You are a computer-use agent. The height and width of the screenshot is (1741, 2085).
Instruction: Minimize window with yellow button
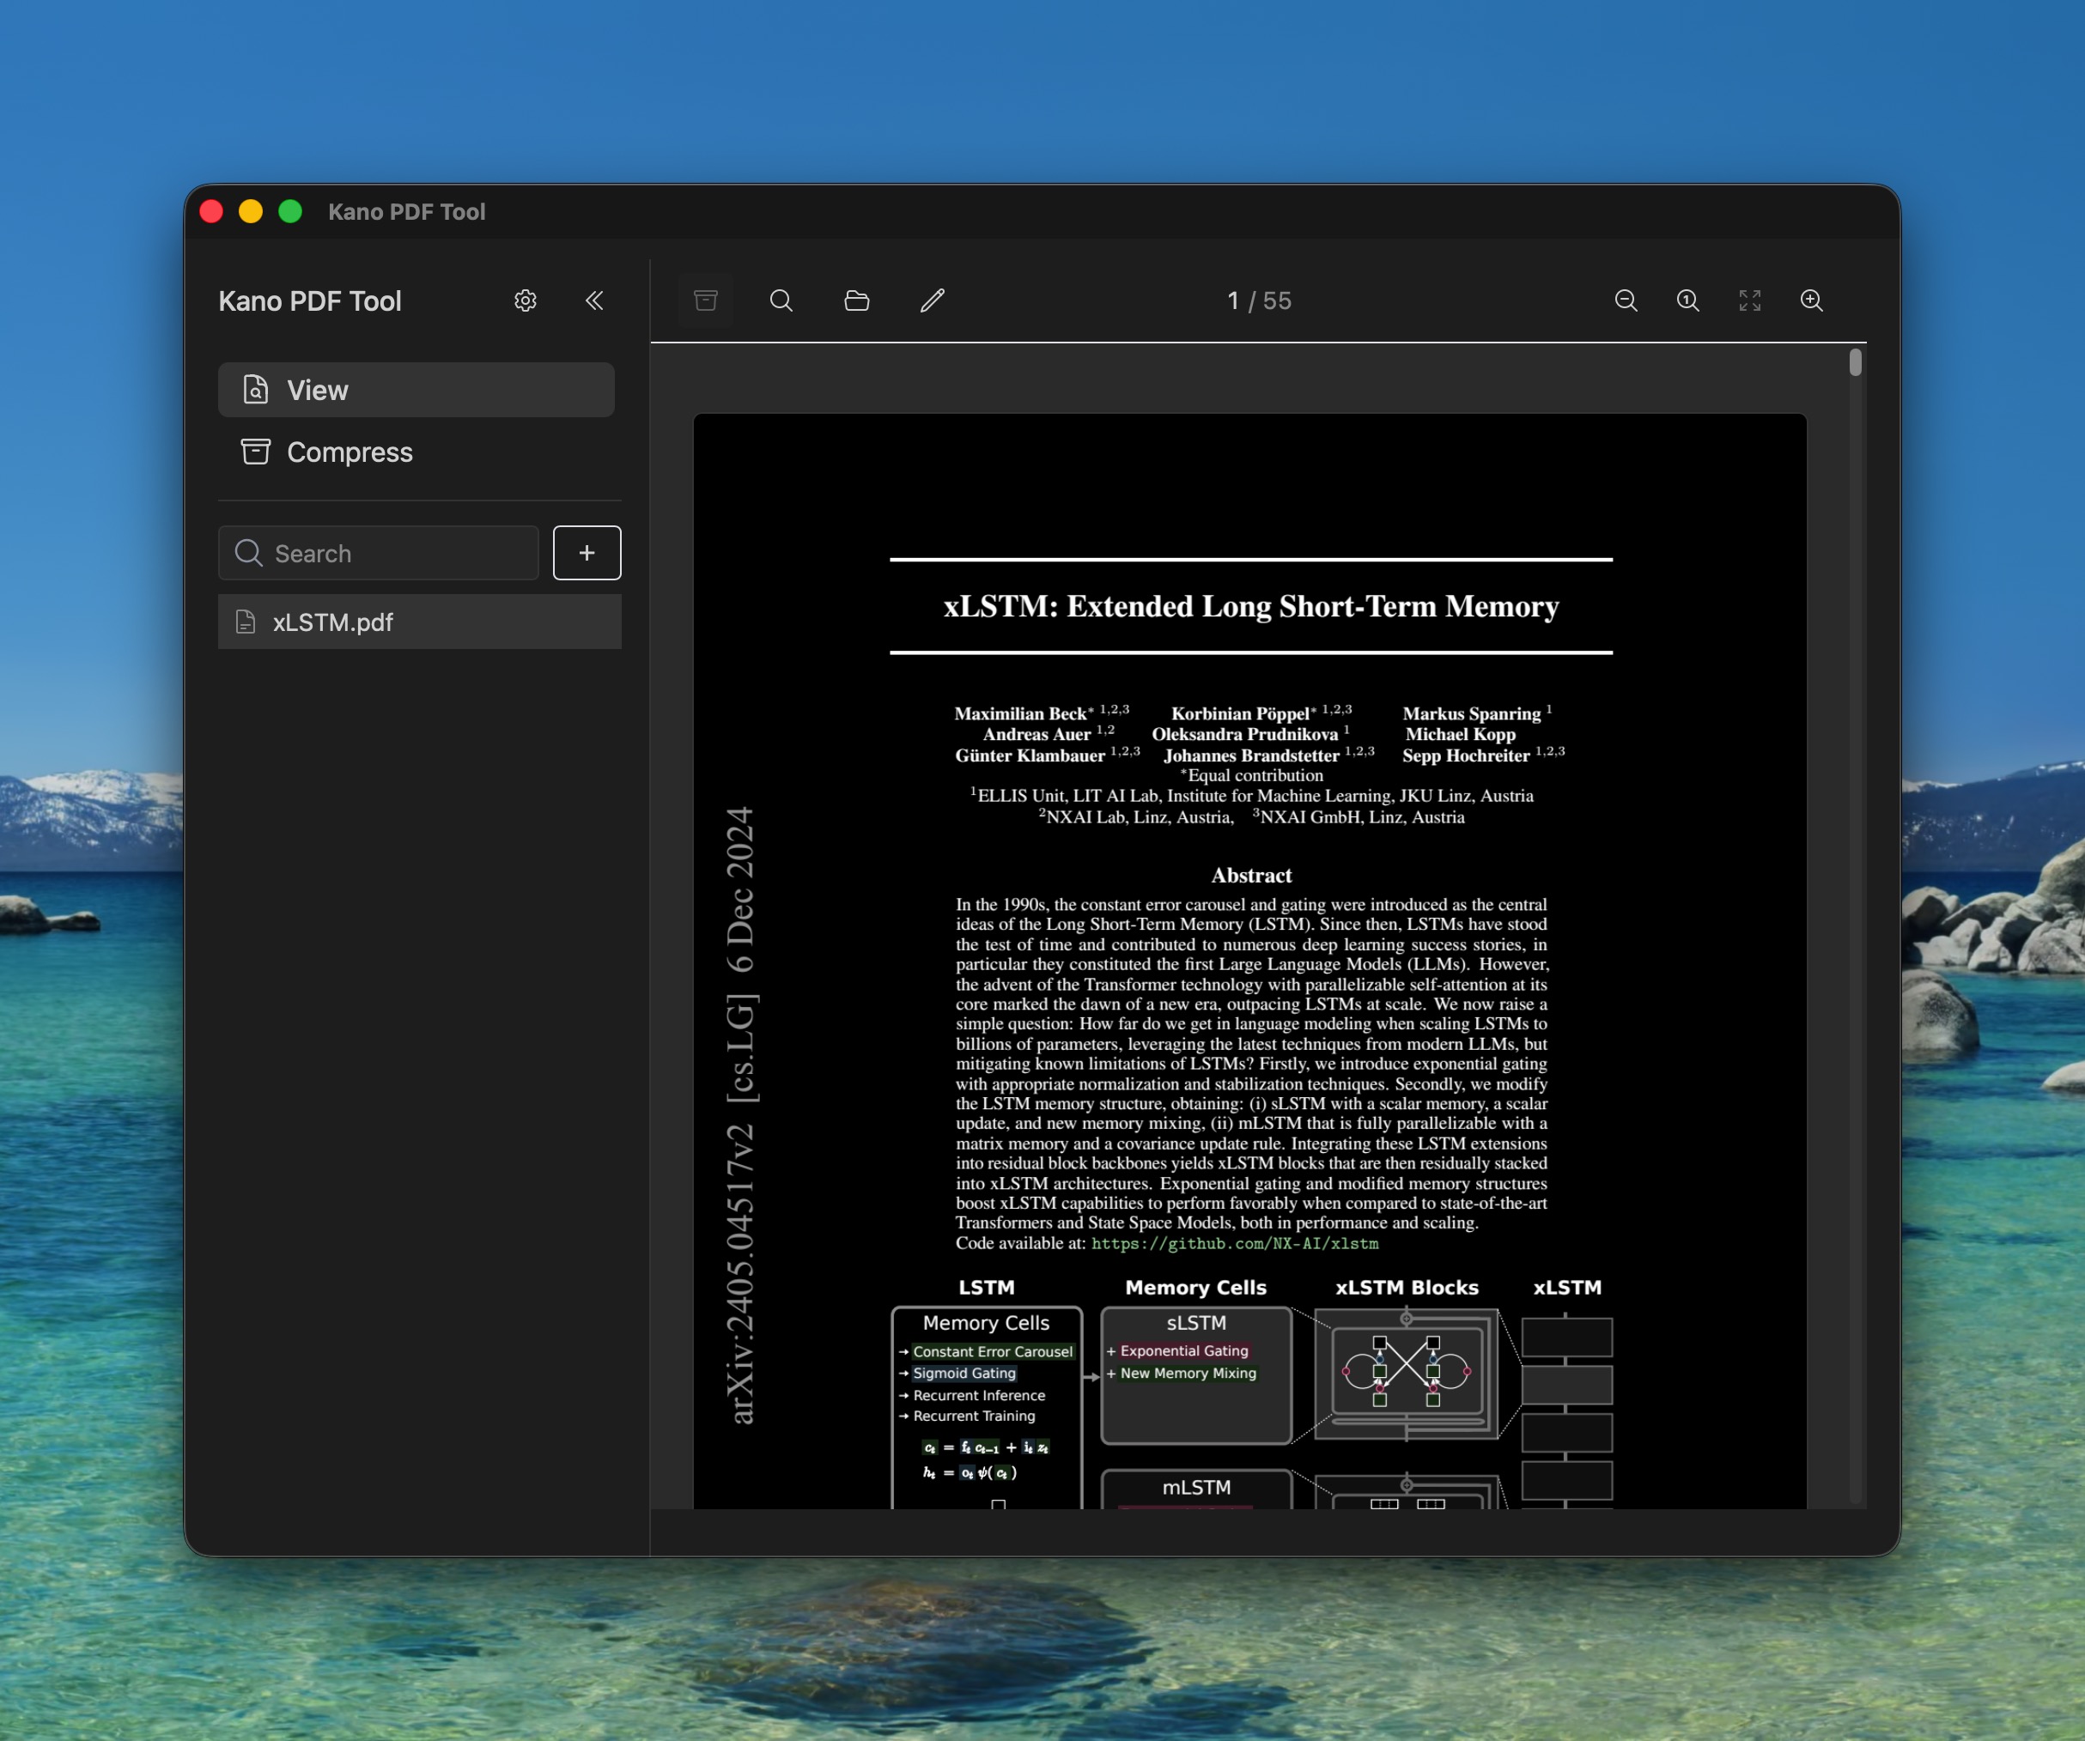pos(252,211)
